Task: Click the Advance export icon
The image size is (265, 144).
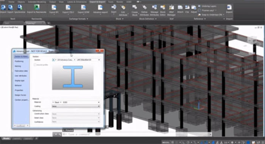Action: pos(100,8)
